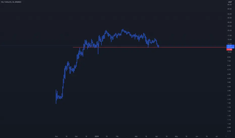Screen dimensions: 235x138
Task: Click the 2024 label on time axis
Action: (97, 136)
